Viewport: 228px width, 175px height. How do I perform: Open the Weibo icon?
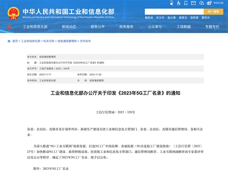[x=209, y=3]
